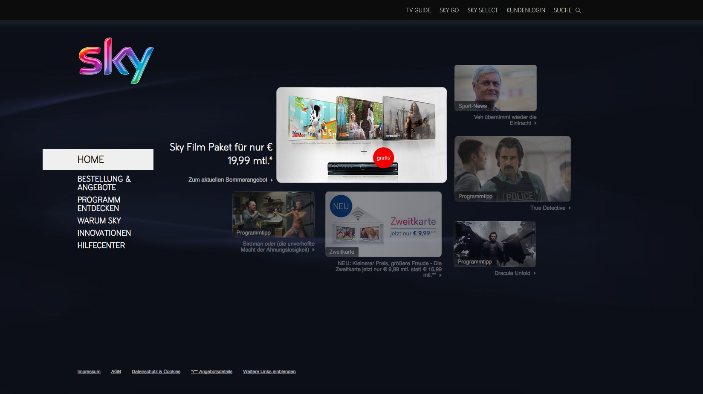Click the True Detective Programmtipp thumbnail
703x394 pixels.
click(512, 169)
